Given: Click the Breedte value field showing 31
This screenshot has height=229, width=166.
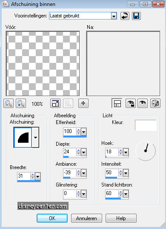Looking at the screenshot, I should 24,176.
